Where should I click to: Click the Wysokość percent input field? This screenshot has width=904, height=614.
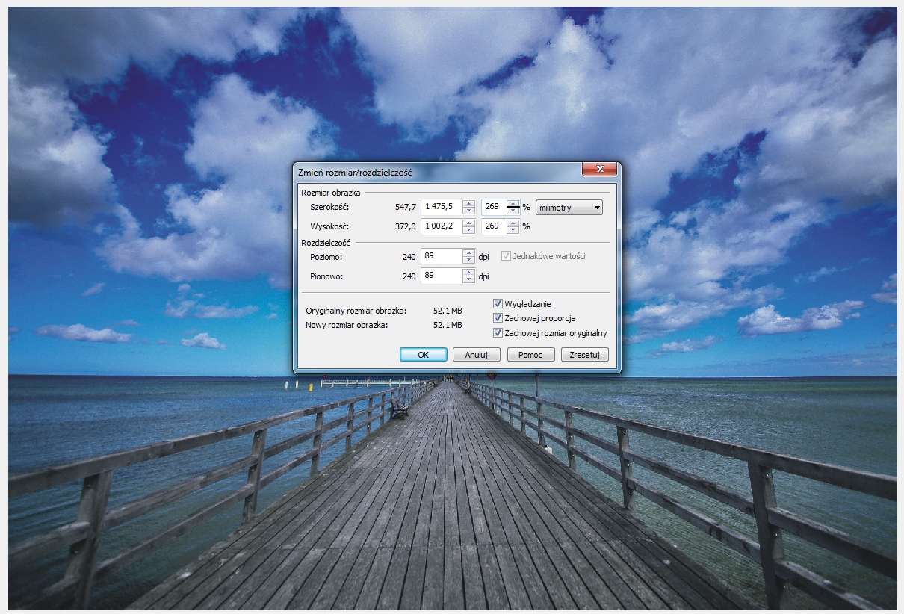[x=494, y=226]
